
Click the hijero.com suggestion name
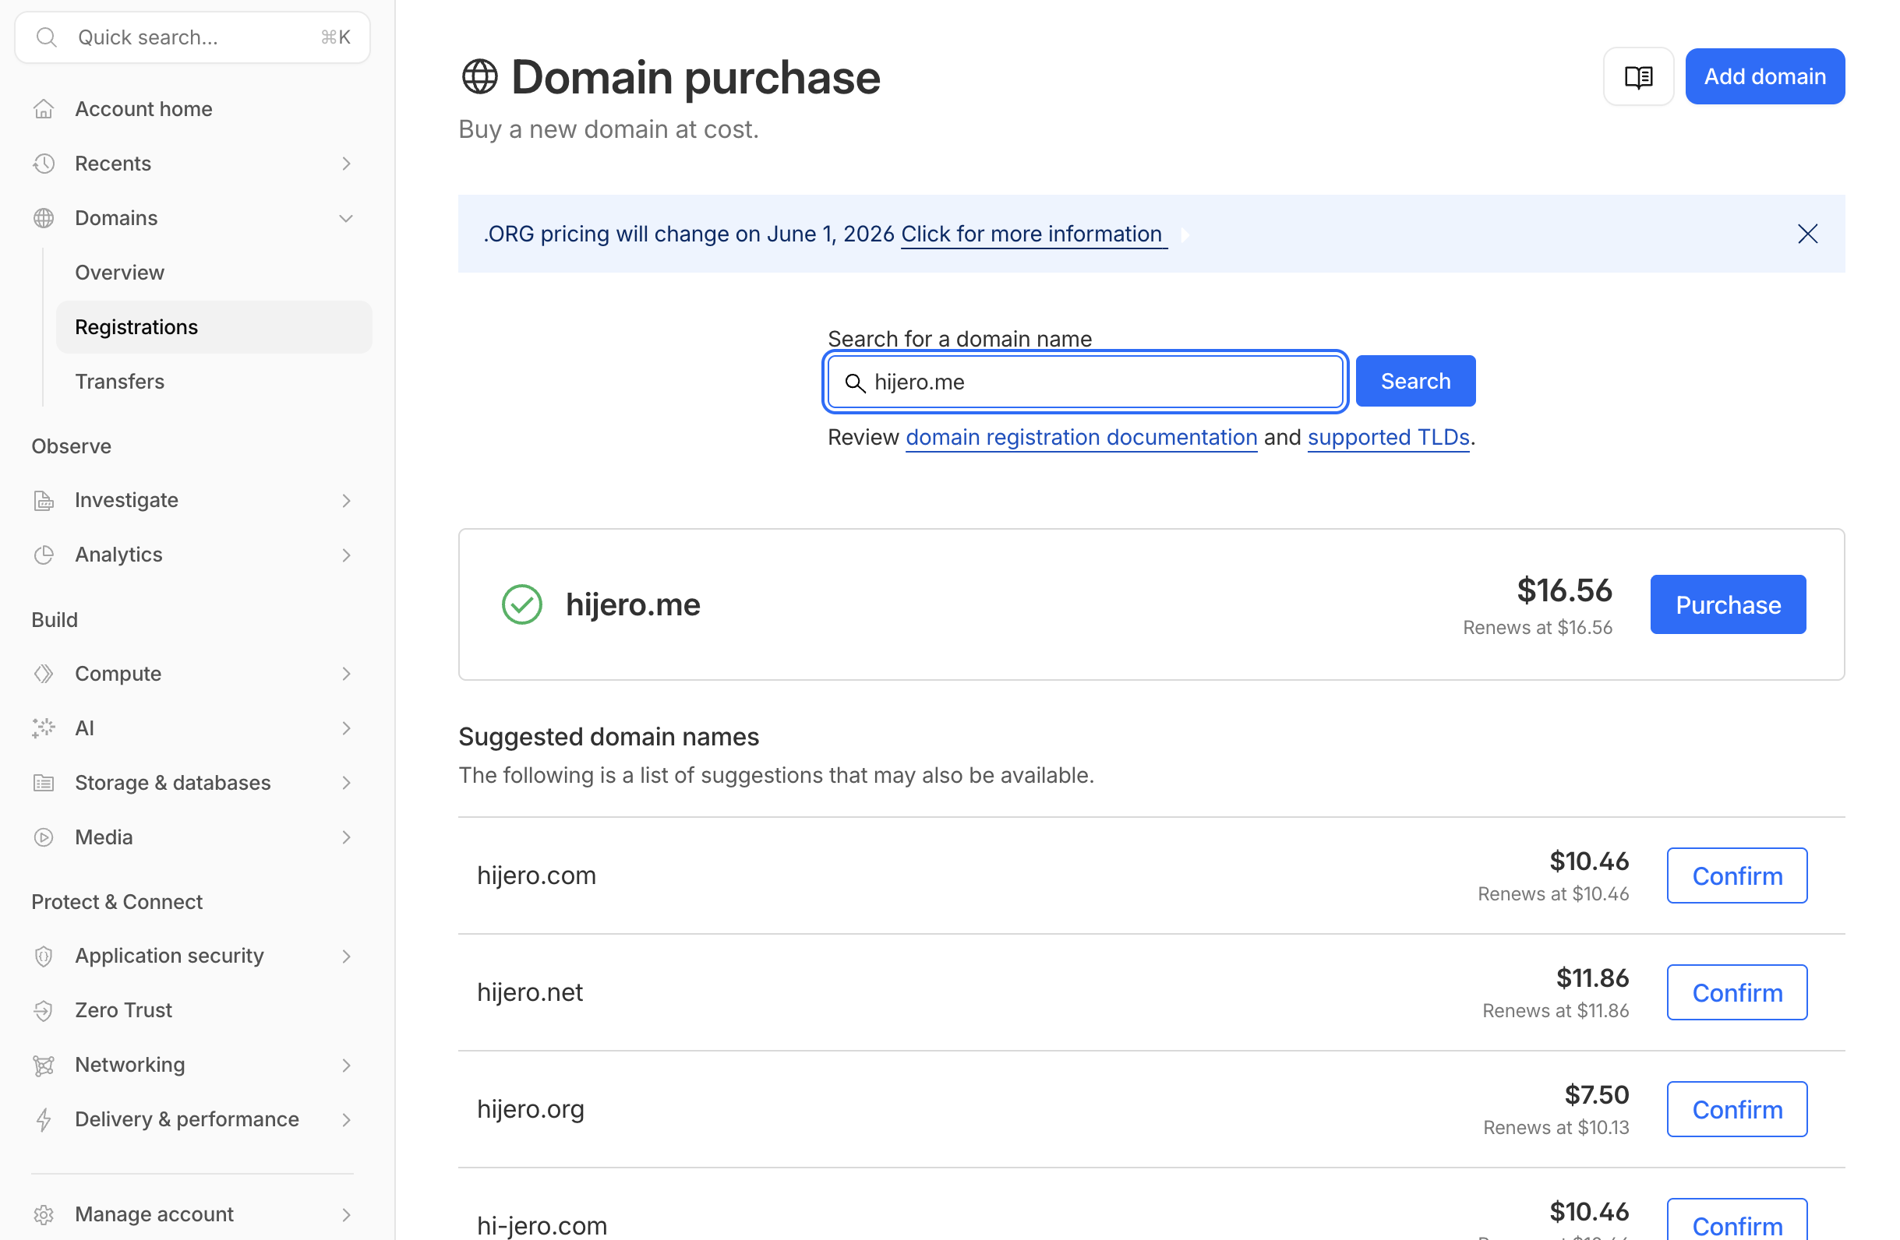point(536,876)
